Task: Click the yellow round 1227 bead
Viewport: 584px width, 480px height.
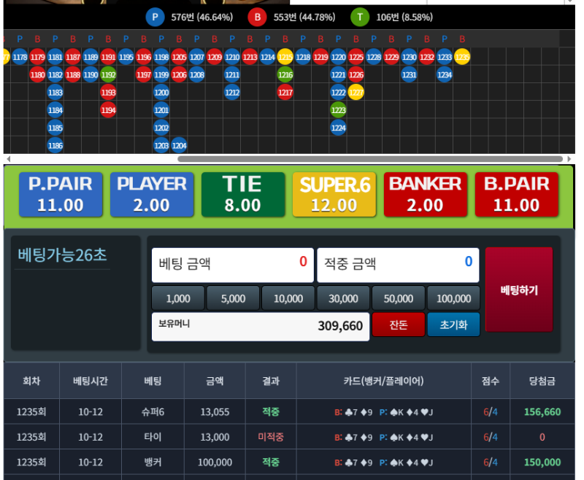Action: [356, 92]
